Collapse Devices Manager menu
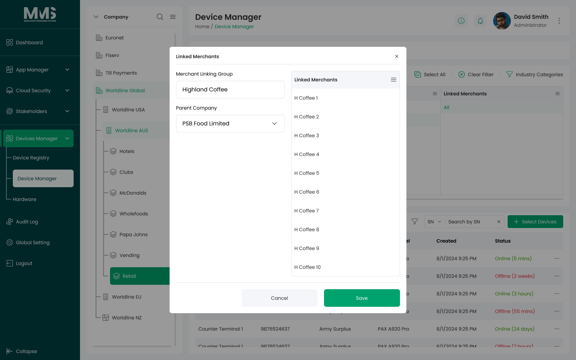 click(38, 138)
